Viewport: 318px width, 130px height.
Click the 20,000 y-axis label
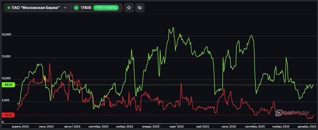6,35
